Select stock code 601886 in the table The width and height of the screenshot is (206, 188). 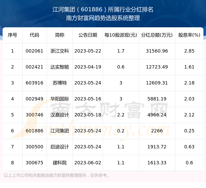pos(35,131)
